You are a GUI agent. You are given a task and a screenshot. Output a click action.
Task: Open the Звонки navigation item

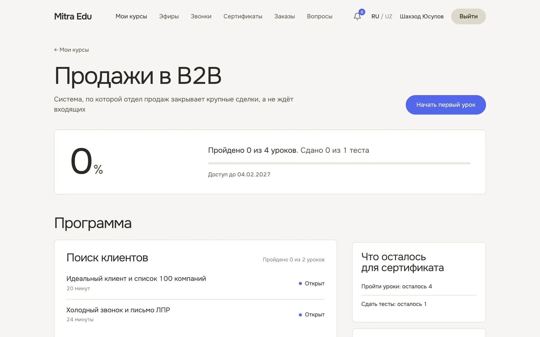point(201,16)
